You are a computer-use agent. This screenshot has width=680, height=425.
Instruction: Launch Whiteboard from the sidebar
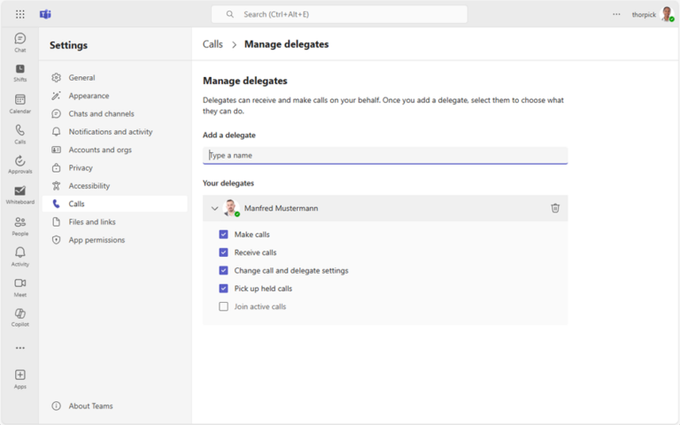pyautogui.click(x=19, y=193)
